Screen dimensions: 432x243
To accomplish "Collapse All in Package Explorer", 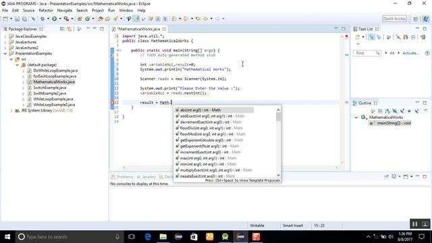I will (x=62, y=29).
